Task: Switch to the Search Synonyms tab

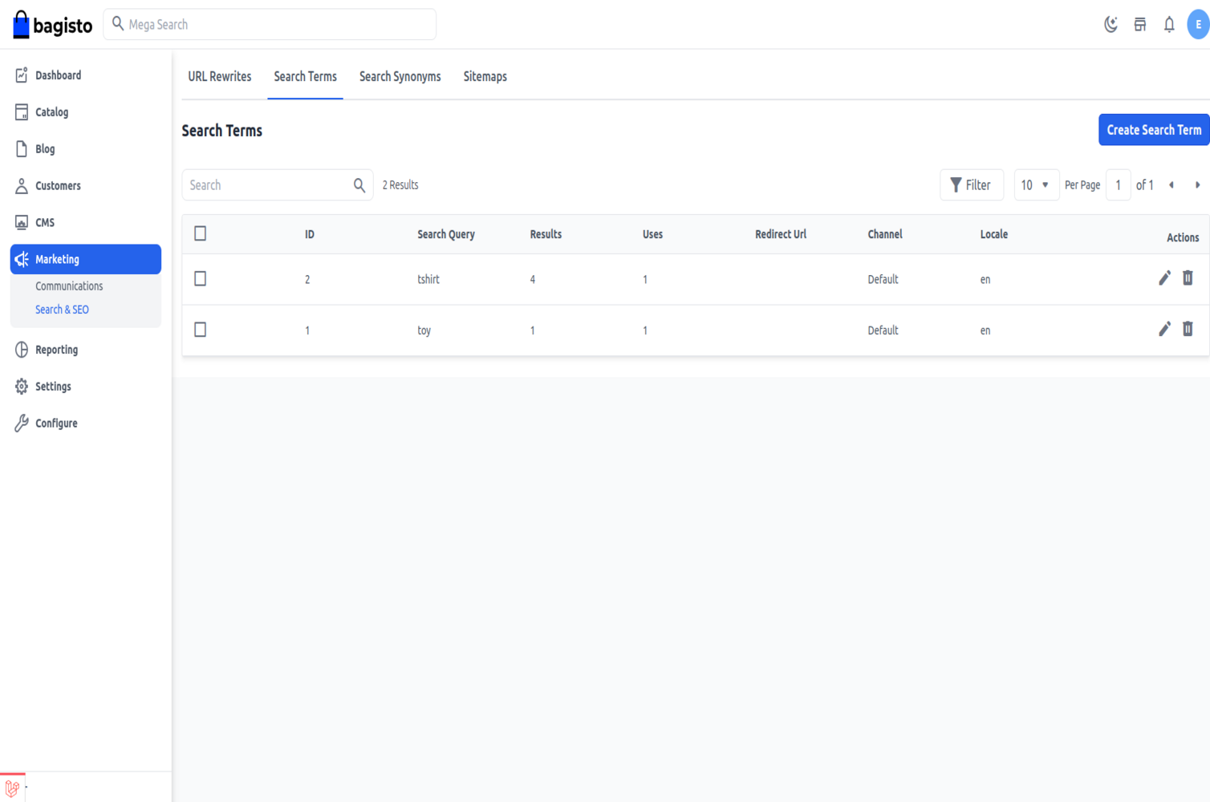Action: [x=400, y=77]
